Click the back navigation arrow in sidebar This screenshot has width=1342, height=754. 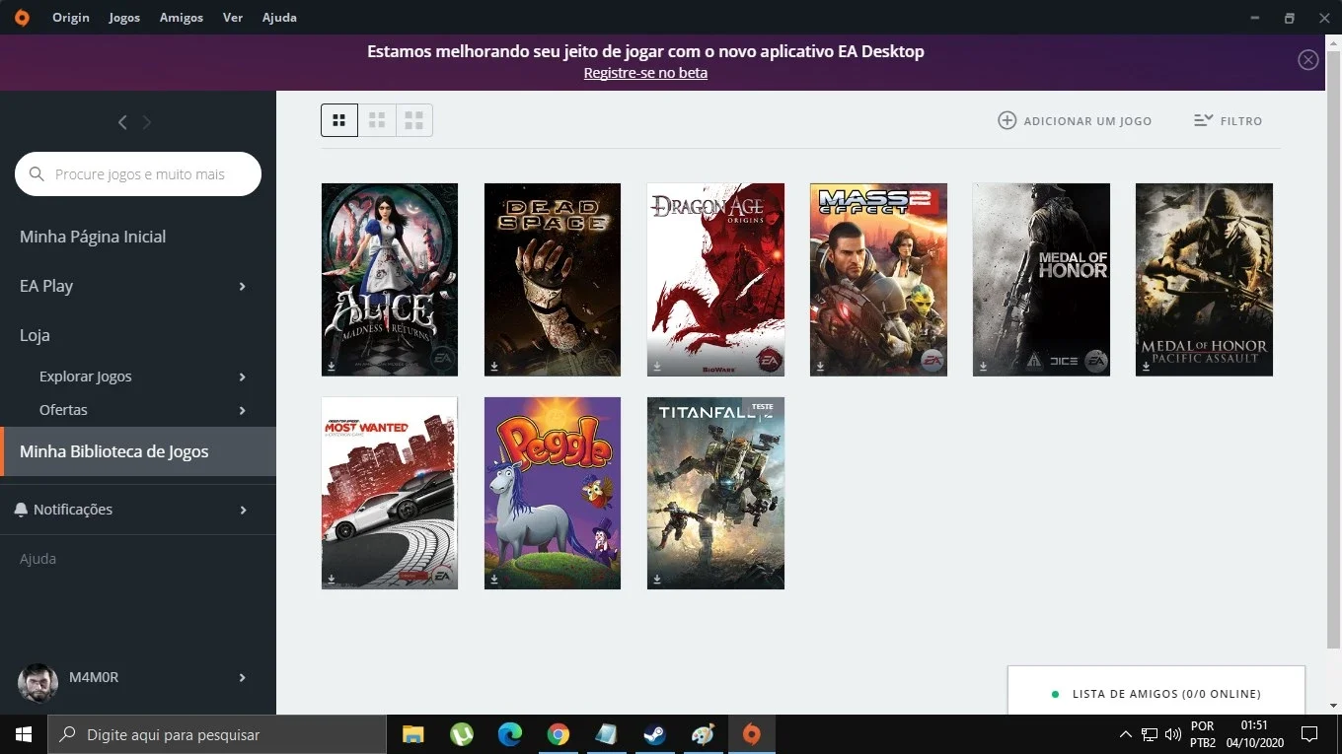click(x=122, y=122)
